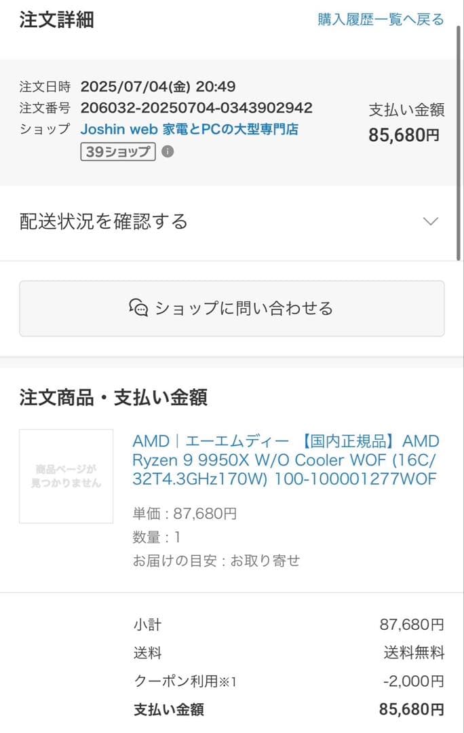Screen dimensions: 464x733
Task: Click the お届けの目安:お取り寄せ text
Action: [x=216, y=561]
